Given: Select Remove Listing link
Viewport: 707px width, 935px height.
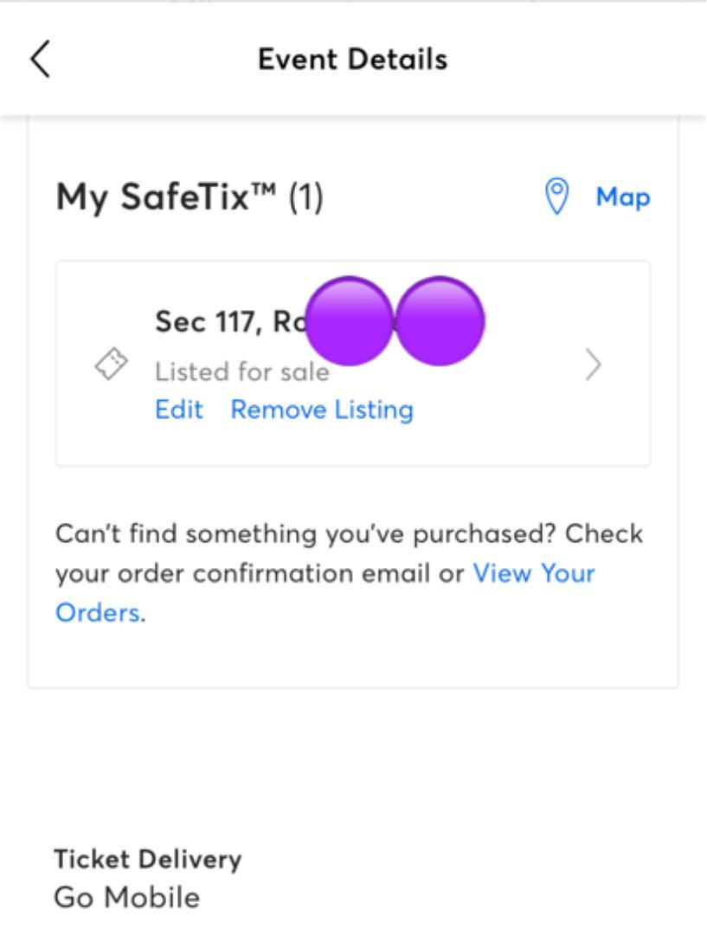Looking at the screenshot, I should (322, 409).
